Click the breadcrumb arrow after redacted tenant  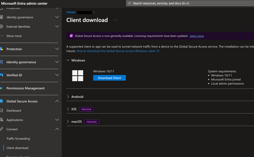coord(94,12)
